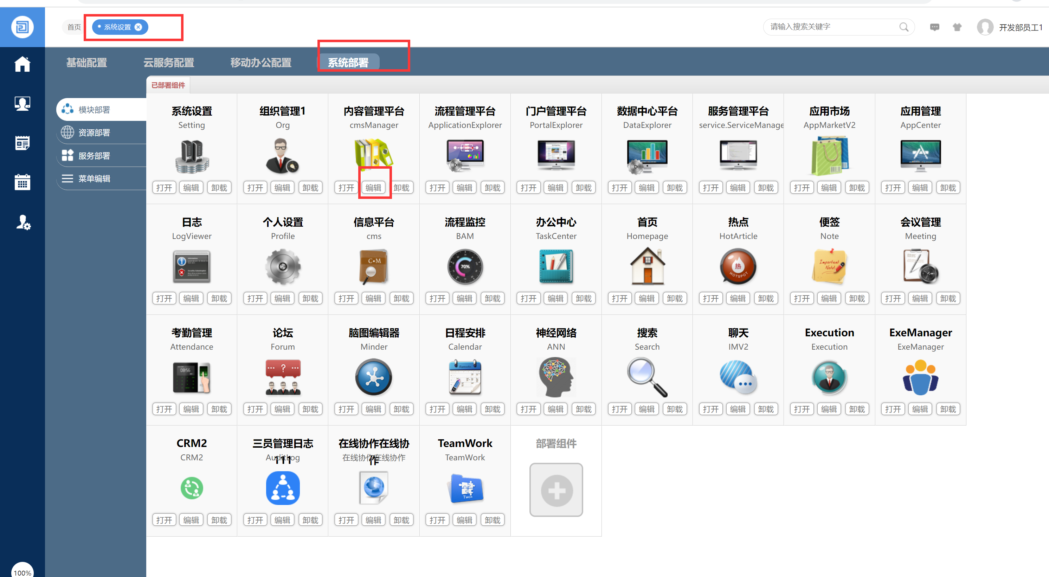Click 卸载 button under 会议管理
1049x577 pixels.
click(x=948, y=298)
